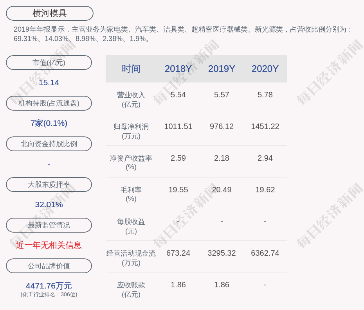Click the 毛利率(%) row label
The image size is (364, 310).
coord(131,194)
